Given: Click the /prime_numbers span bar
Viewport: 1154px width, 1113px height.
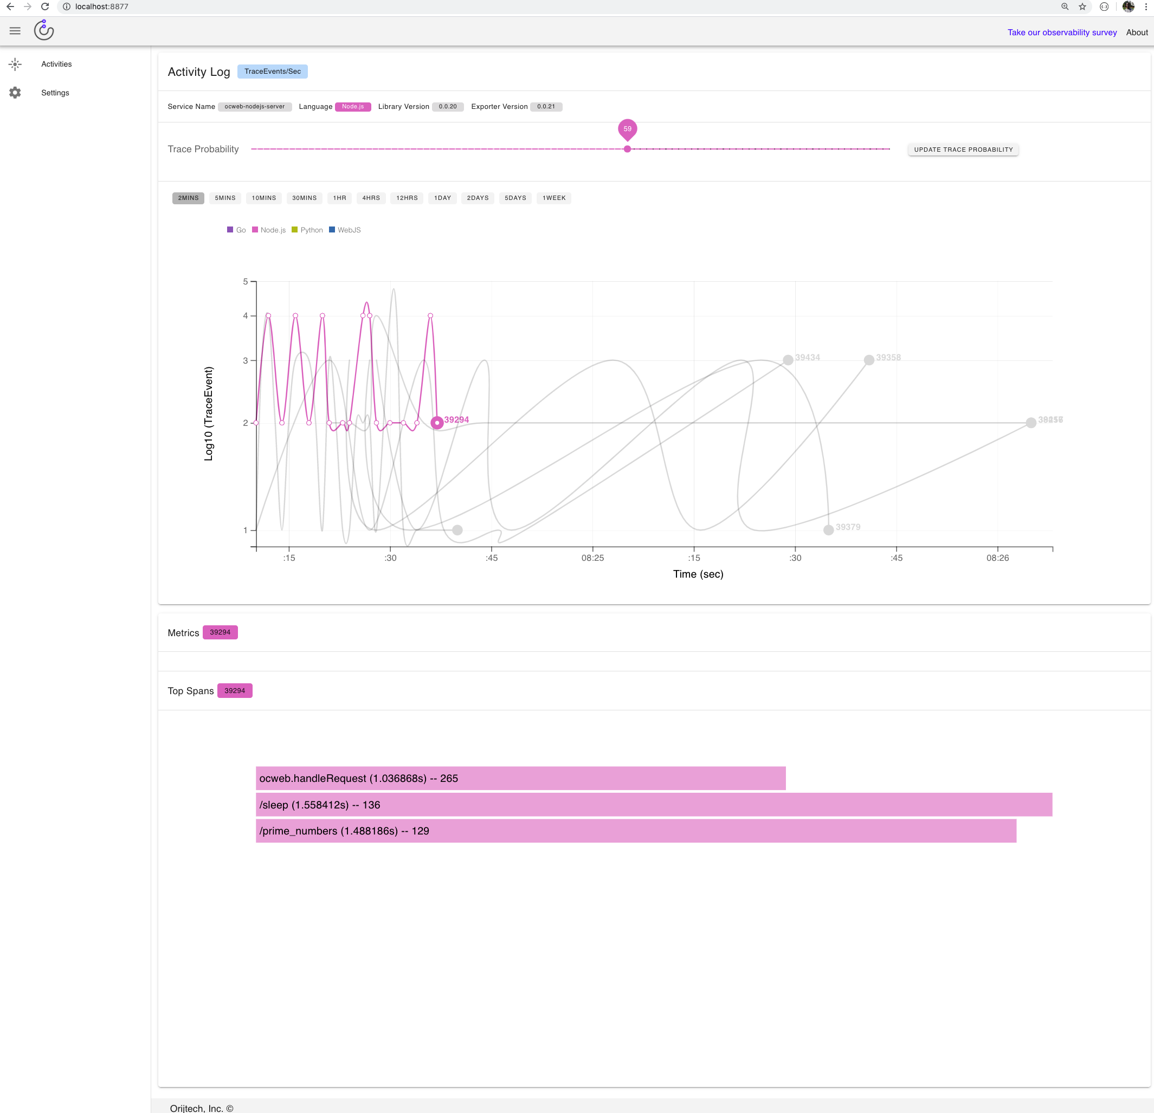Looking at the screenshot, I should click(636, 831).
